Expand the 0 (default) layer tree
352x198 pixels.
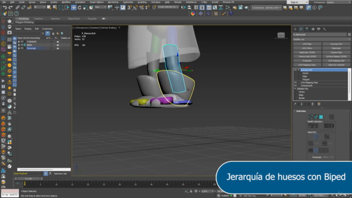tap(19, 42)
